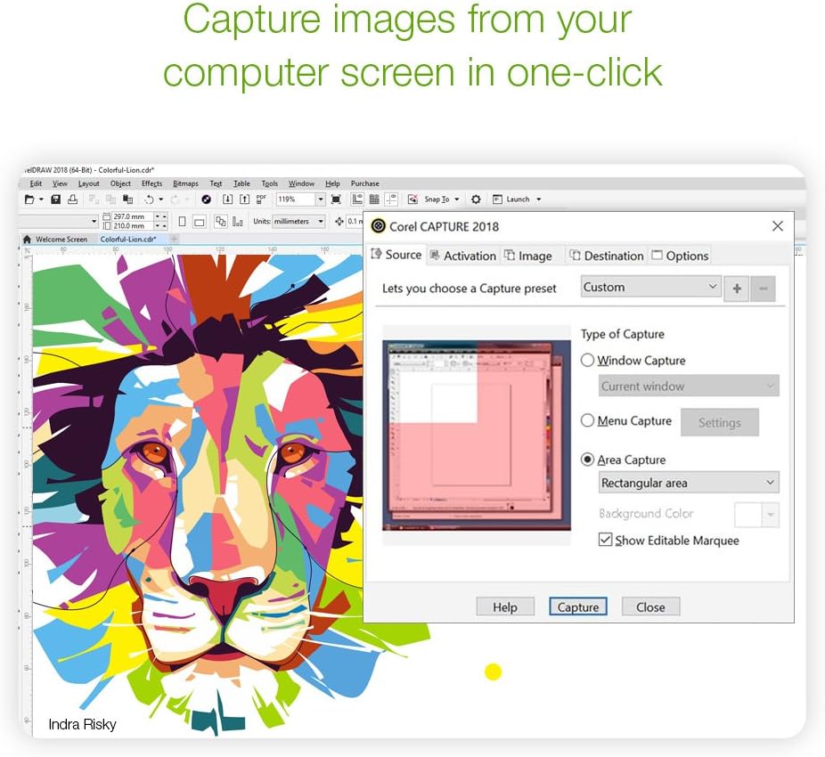Screen dimensions: 825x757
Task: Choose the Menu Capture radio option
Action: point(587,420)
